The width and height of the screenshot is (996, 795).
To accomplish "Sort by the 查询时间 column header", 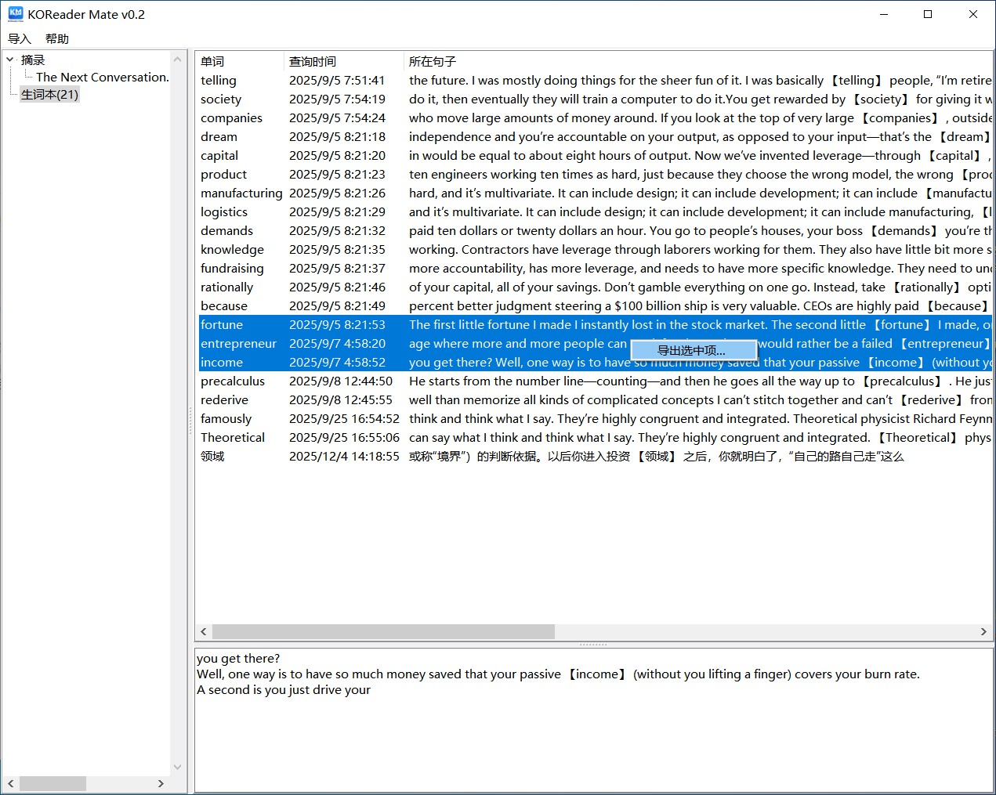I will point(343,61).
